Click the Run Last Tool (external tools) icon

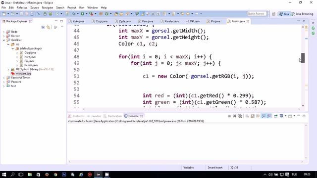91,14
